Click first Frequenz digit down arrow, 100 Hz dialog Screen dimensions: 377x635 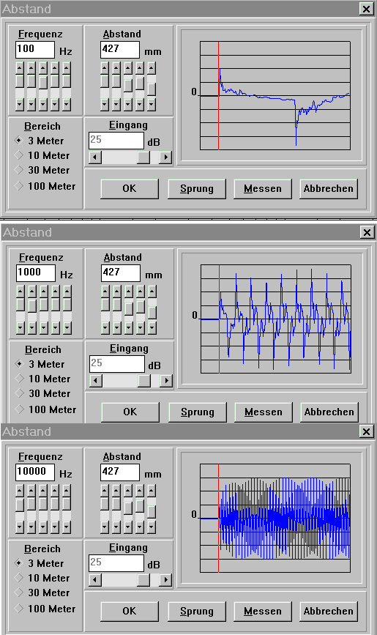click(x=20, y=105)
